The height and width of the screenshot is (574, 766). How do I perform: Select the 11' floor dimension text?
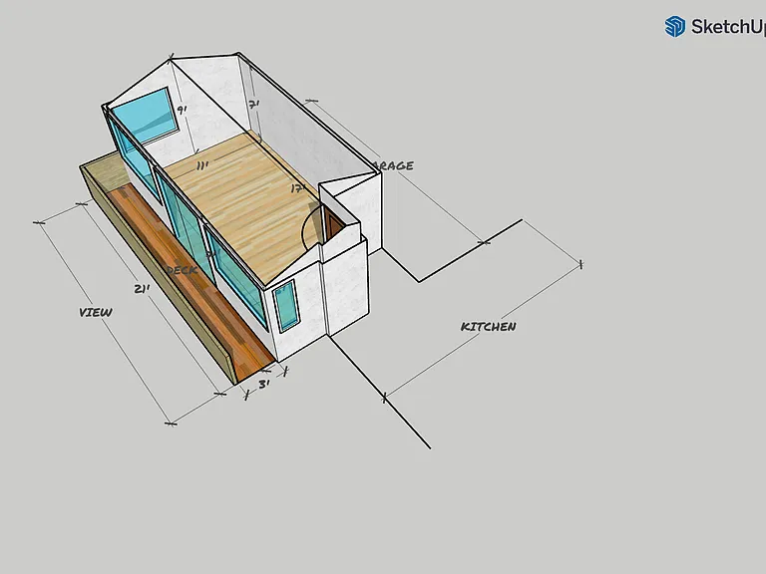click(202, 166)
